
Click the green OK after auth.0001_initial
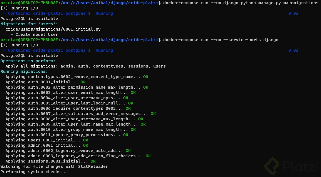click(x=83, y=82)
